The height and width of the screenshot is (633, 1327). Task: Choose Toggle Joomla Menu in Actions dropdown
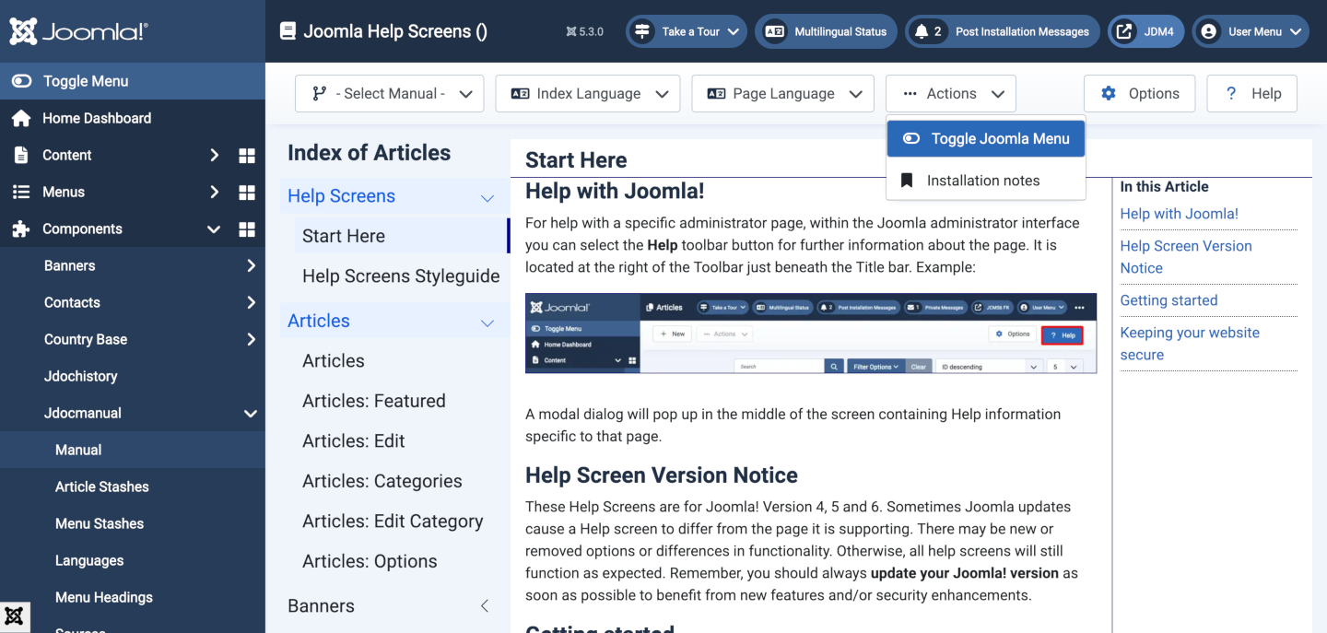tap(986, 138)
